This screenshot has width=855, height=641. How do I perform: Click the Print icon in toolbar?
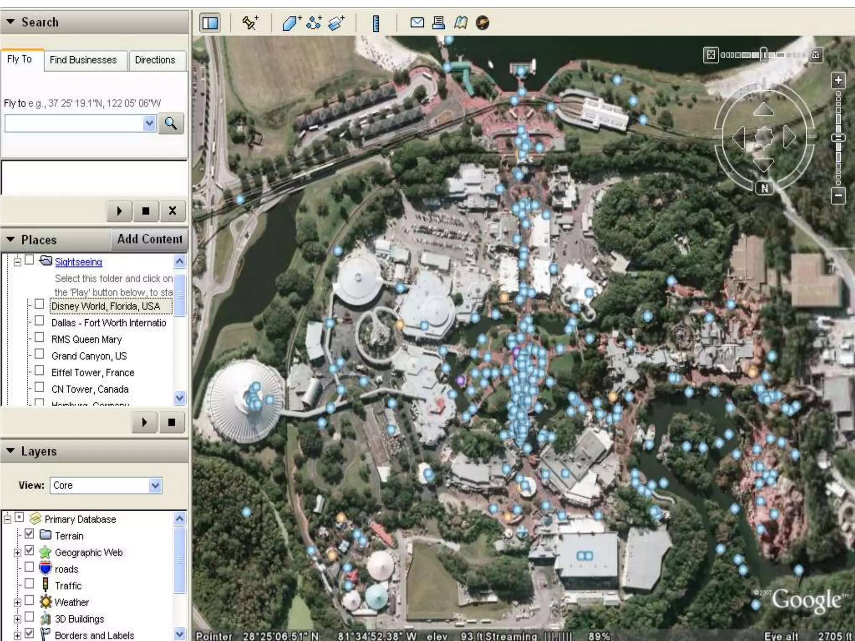(x=438, y=23)
